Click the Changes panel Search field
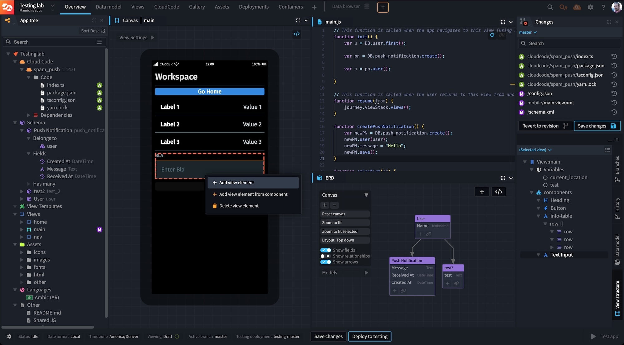The image size is (624, 345). 570,43
